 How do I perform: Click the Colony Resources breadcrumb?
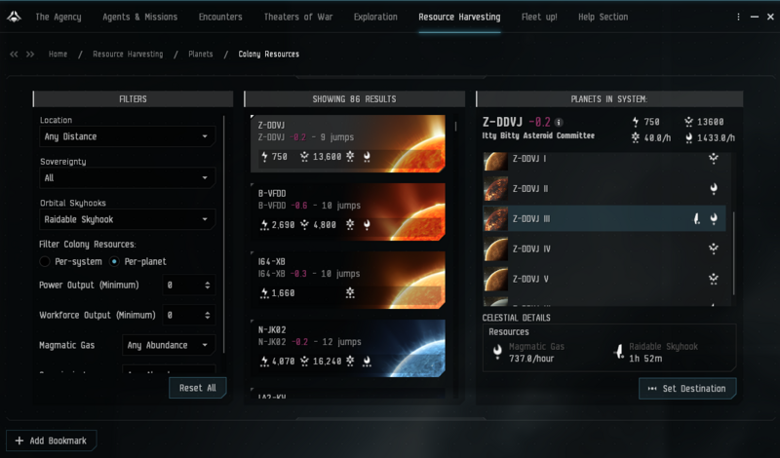coord(269,55)
